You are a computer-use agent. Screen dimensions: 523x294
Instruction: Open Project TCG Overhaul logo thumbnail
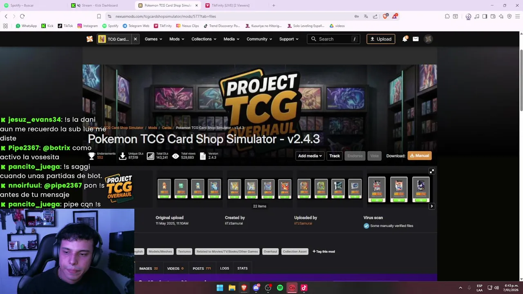point(119,188)
